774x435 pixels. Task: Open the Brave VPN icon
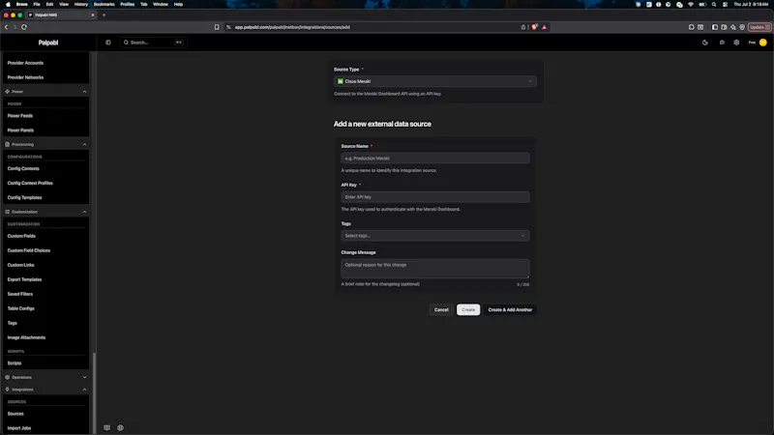(742, 27)
